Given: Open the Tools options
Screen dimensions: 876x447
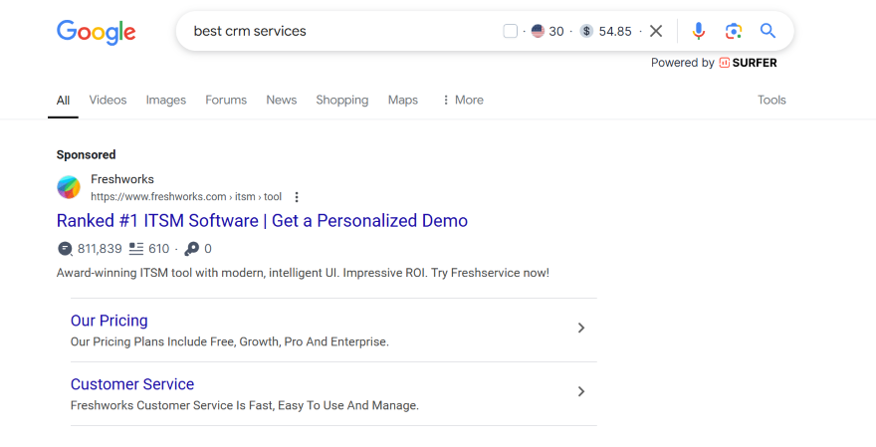Looking at the screenshot, I should (771, 100).
